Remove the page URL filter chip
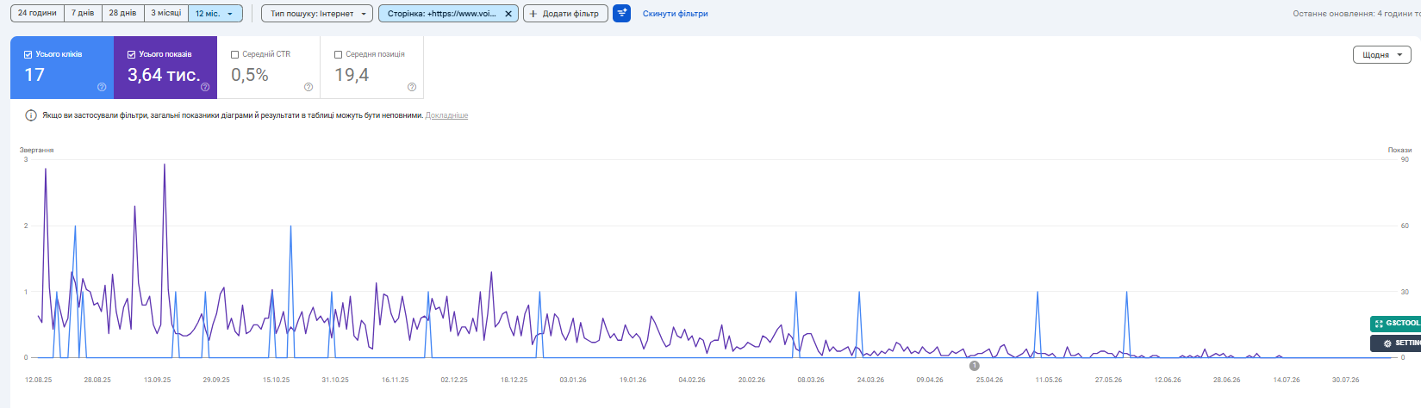 point(508,14)
